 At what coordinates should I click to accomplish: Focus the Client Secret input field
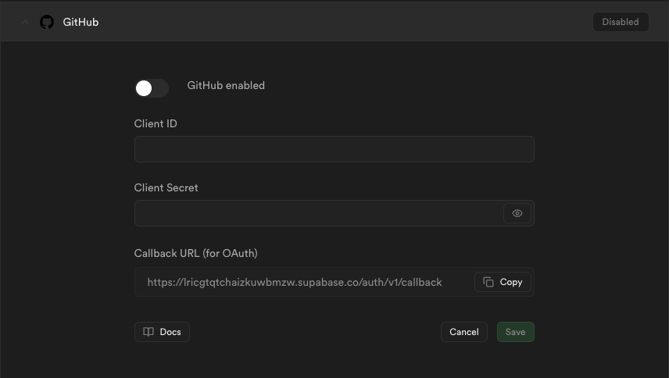[x=319, y=213]
